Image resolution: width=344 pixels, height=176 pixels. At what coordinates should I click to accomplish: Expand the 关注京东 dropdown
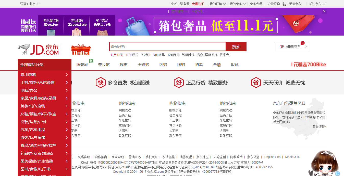point(317,4)
